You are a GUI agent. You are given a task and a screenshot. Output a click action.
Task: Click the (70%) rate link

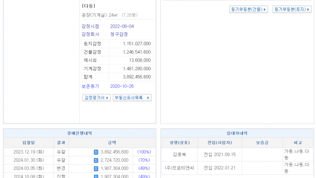(x=144, y=160)
